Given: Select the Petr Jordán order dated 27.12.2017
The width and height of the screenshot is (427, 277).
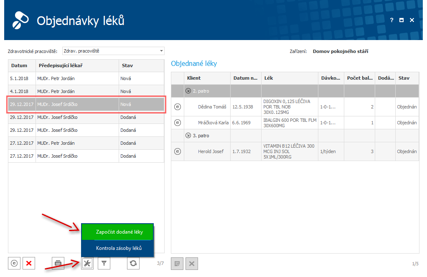Looking at the screenshot, I should (x=86, y=143).
